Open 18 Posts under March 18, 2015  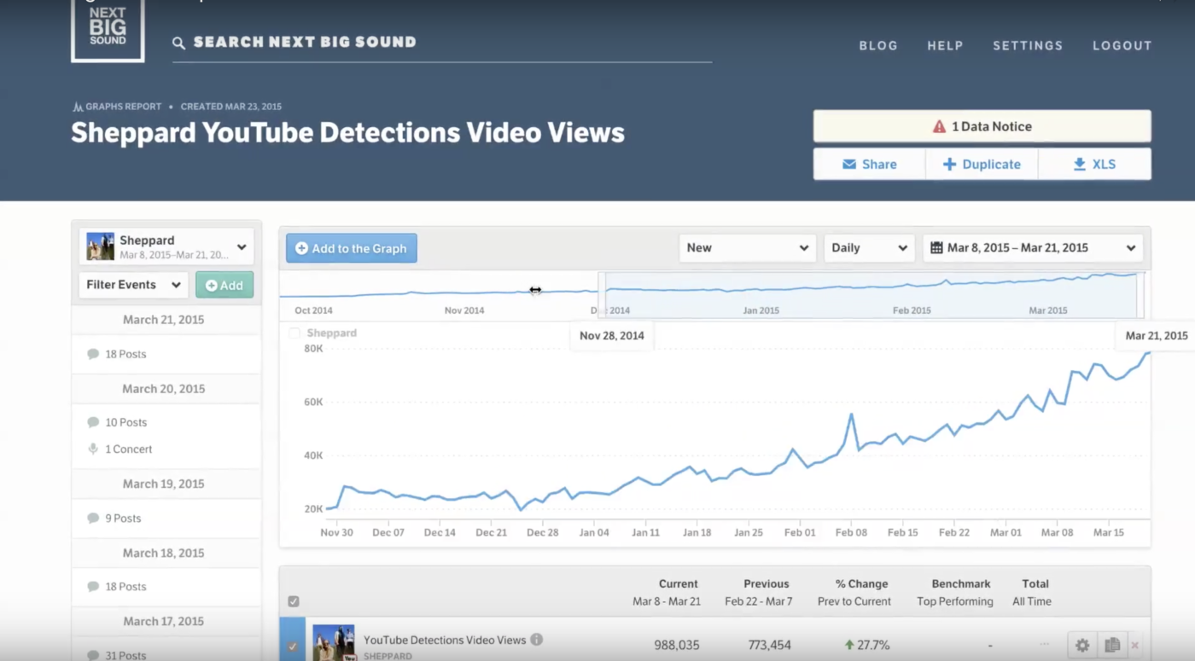pyautogui.click(x=125, y=587)
